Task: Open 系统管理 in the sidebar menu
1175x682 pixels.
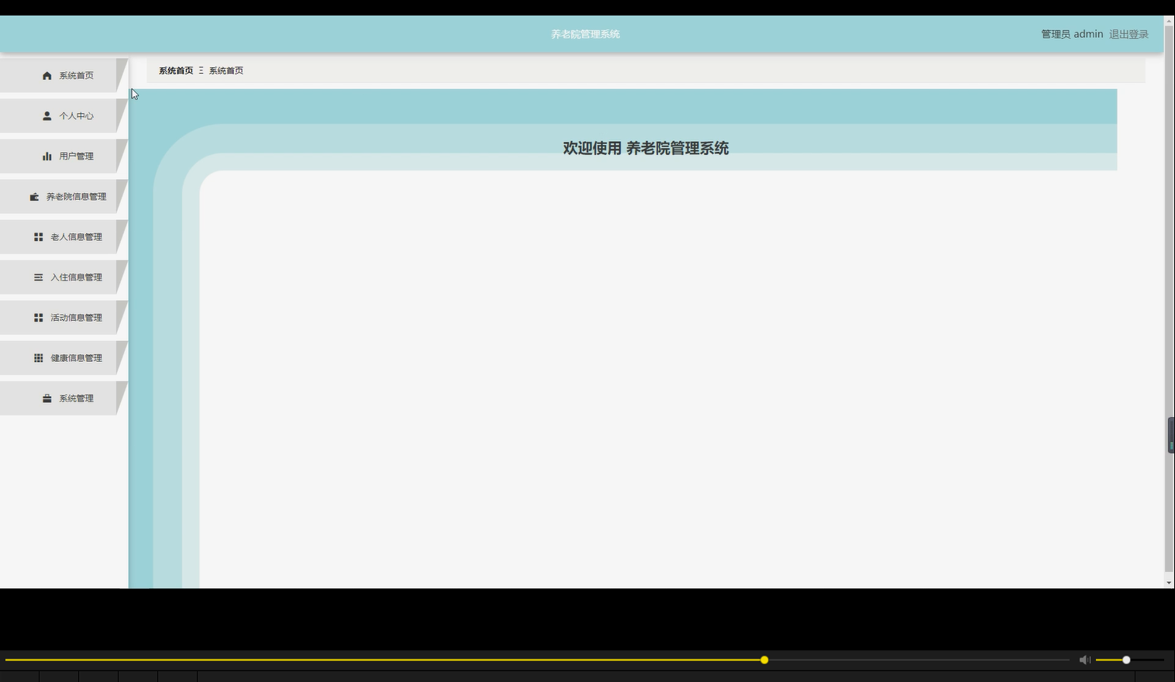Action: (x=64, y=398)
